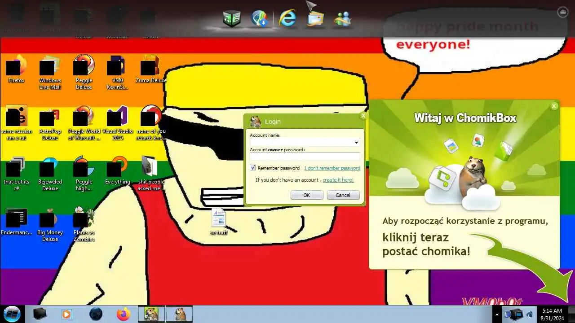Click the media player taskbar icon
The height and width of the screenshot is (323, 575).
coord(66,314)
